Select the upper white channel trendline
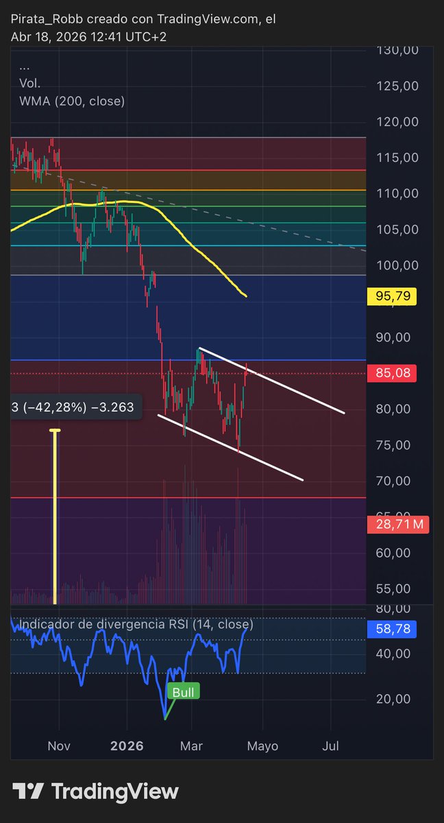Image resolution: width=444 pixels, height=823 pixels. tap(271, 381)
